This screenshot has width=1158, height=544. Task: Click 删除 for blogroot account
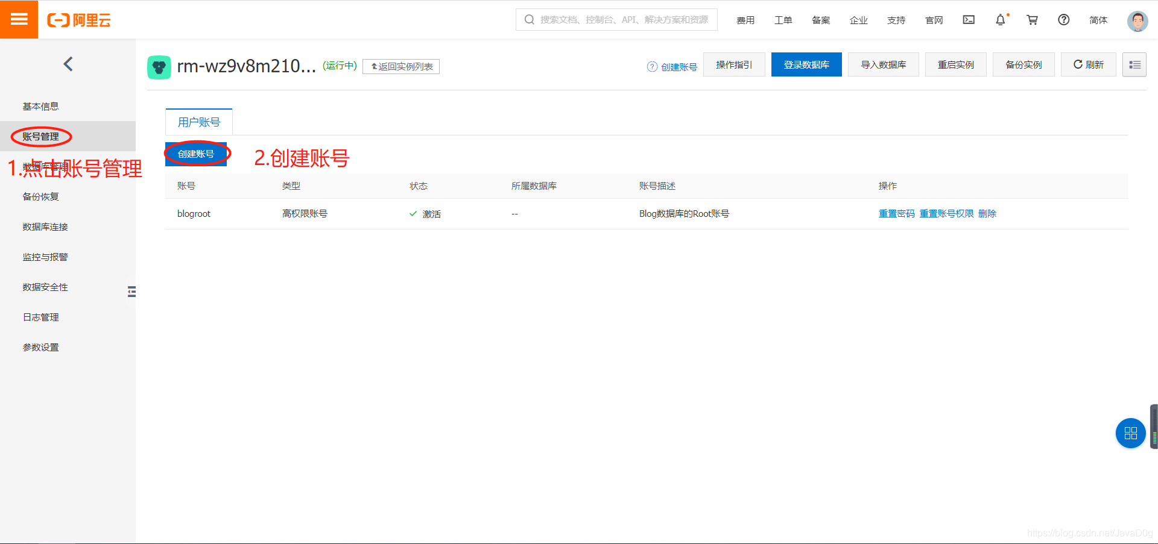point(987,213)
